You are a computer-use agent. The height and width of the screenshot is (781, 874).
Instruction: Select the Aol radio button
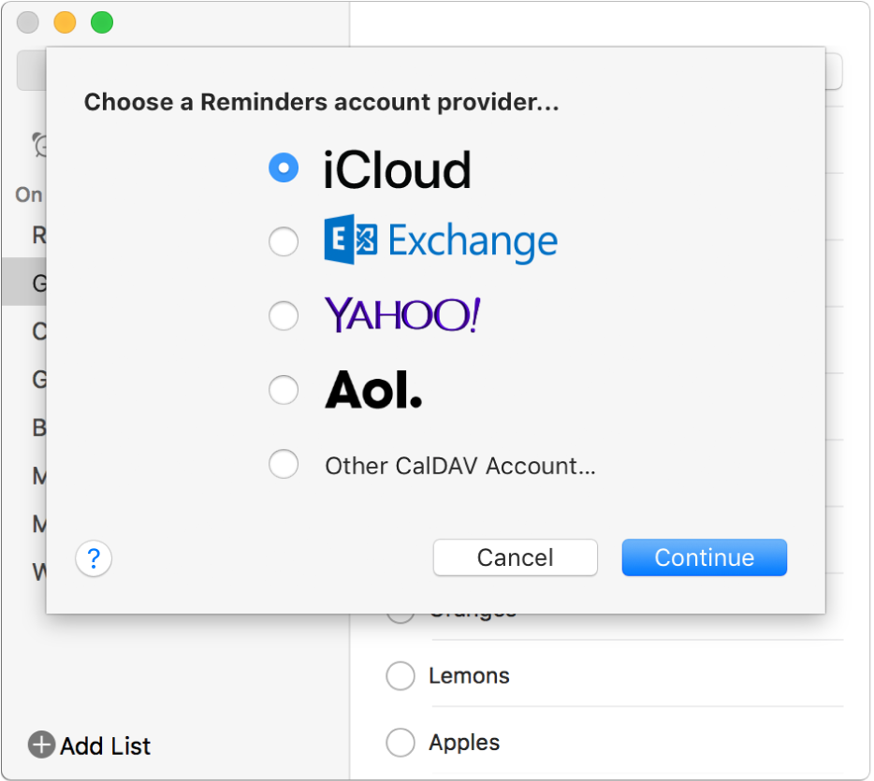tap(284, 390)
